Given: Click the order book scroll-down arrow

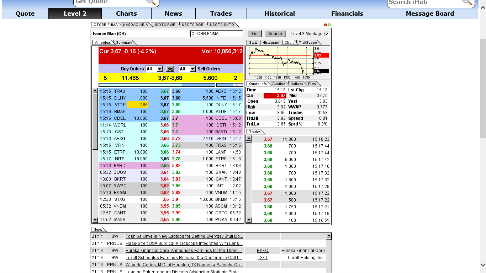Looking at the screenshot, I should [x=95, y=220].
